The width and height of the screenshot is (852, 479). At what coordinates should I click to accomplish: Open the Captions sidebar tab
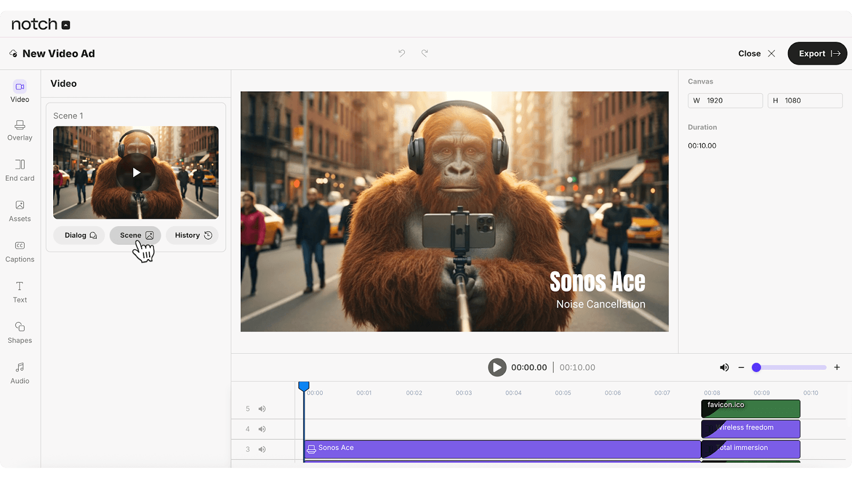click(20, 252)
